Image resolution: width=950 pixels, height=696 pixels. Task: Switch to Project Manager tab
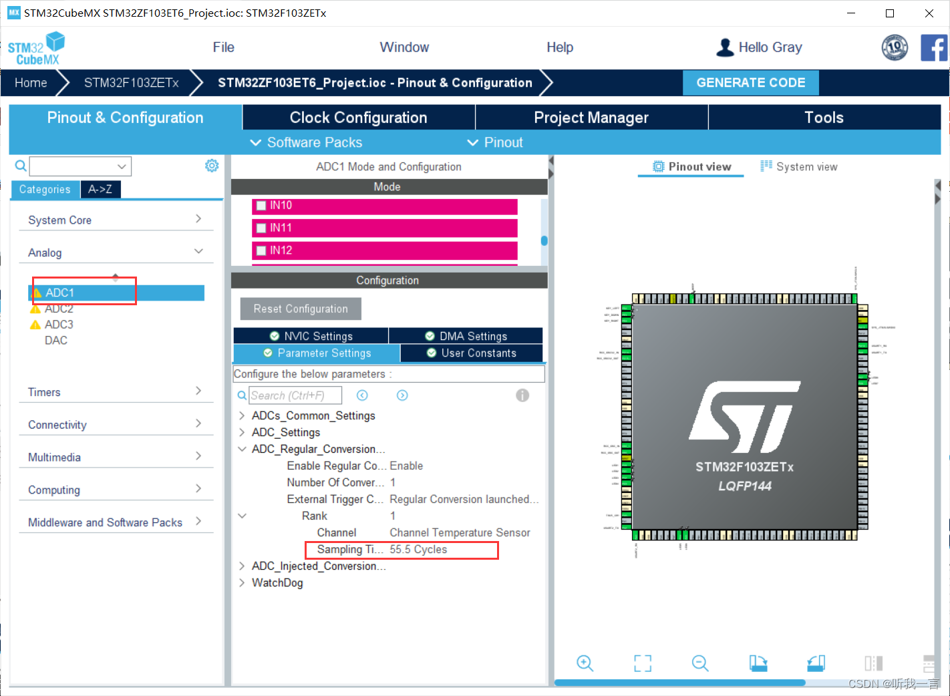click(x=591, y=118)
